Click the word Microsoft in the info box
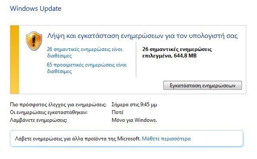The image size is (257, 159). click(129, 139)
